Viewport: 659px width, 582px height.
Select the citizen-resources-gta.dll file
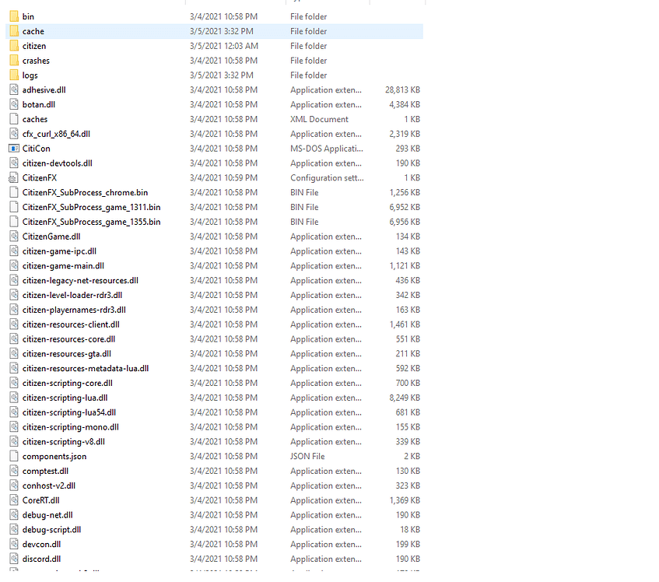click(x=67, y=353)
